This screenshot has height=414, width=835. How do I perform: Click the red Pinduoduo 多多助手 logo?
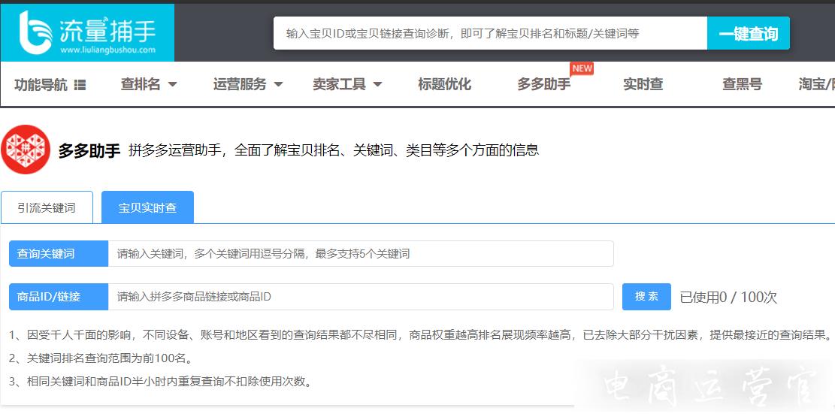click(x=26, y=150)
